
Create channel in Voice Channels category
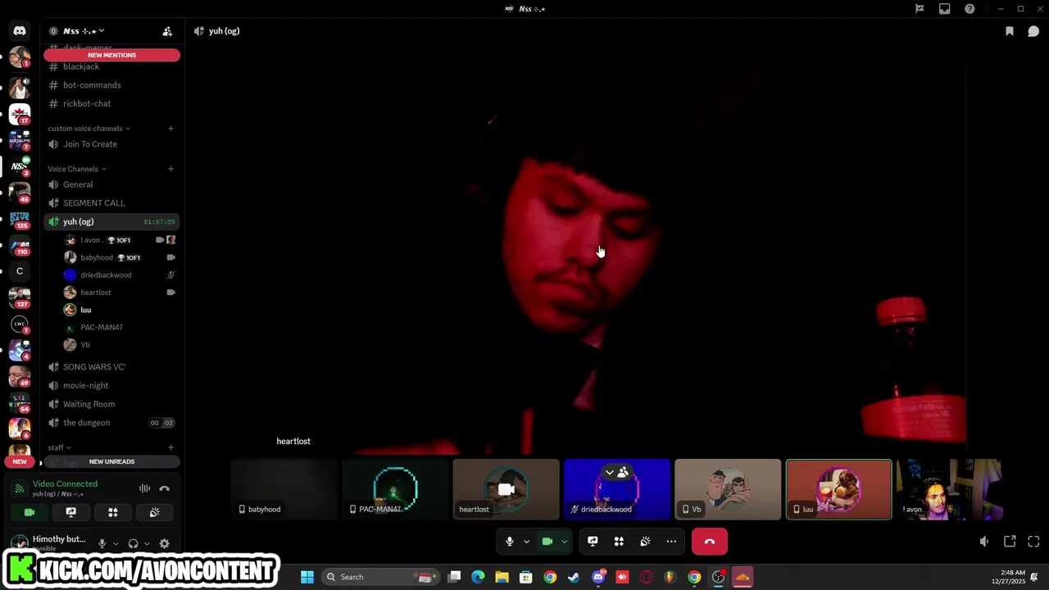[170, 169]
